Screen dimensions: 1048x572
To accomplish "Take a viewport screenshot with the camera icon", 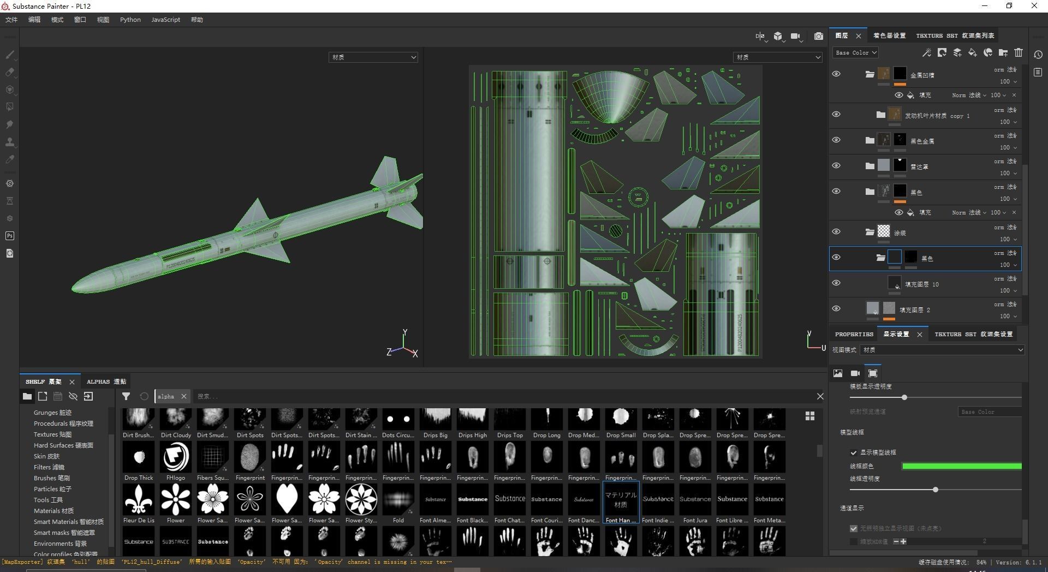I will [818, 36].
